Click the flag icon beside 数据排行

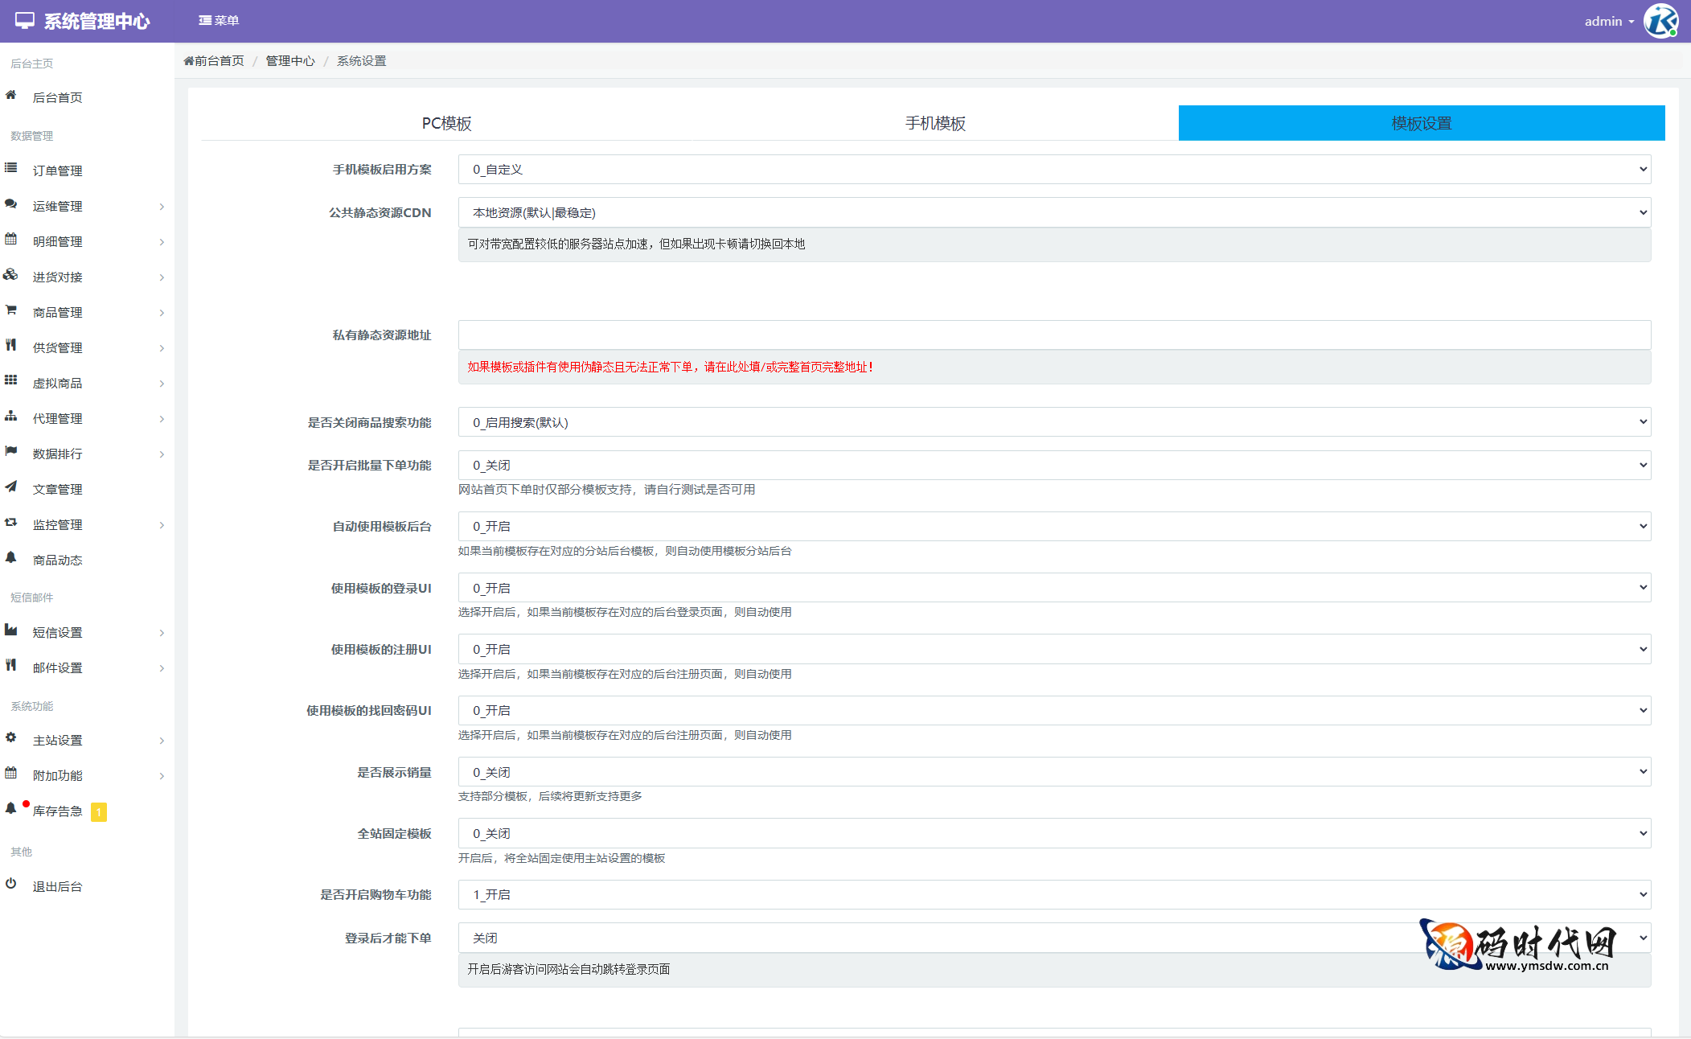[x=10, y=452]
